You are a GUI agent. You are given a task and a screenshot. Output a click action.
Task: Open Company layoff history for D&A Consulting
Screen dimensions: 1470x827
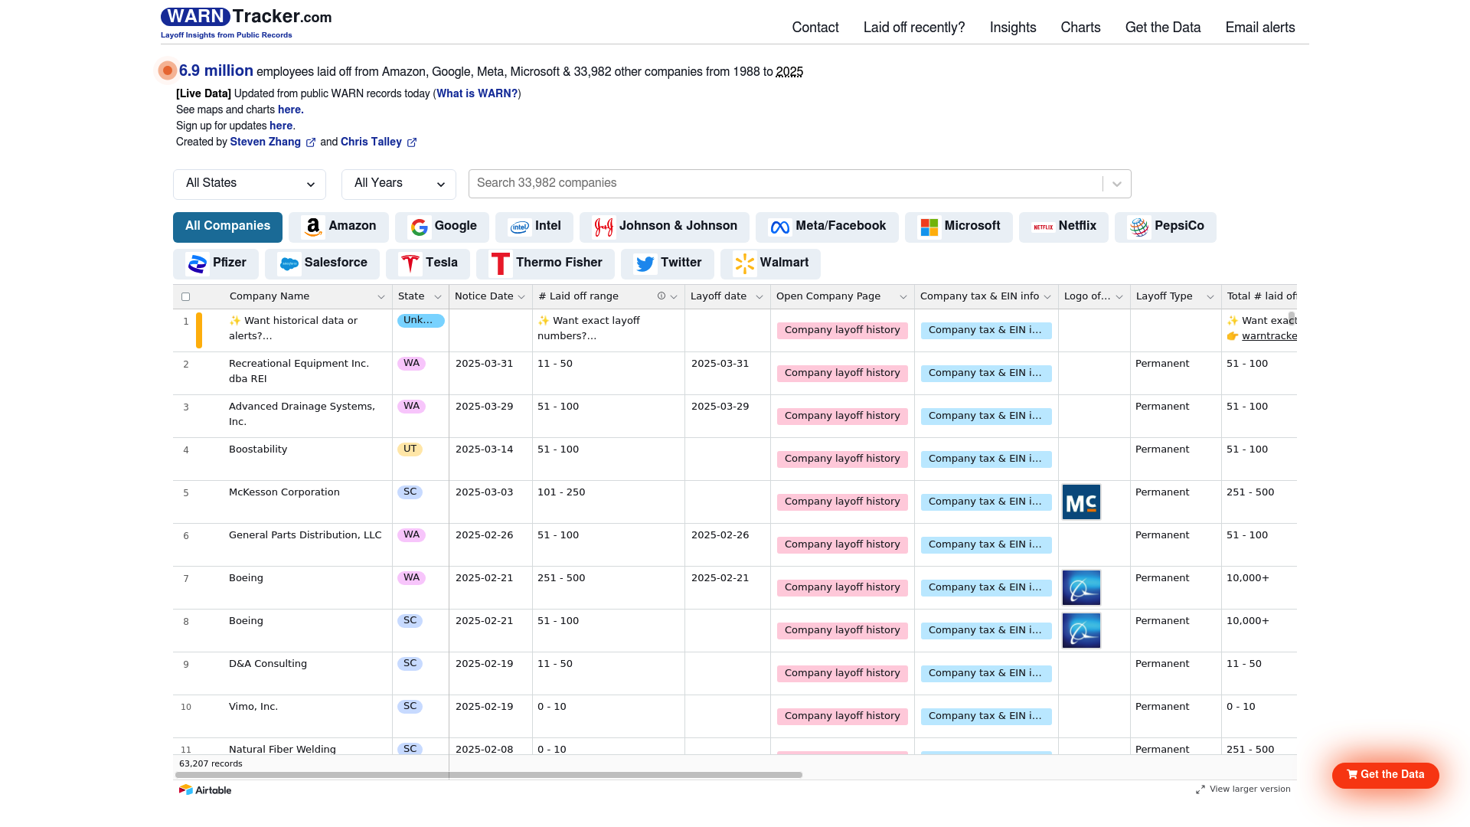(842, 673)
